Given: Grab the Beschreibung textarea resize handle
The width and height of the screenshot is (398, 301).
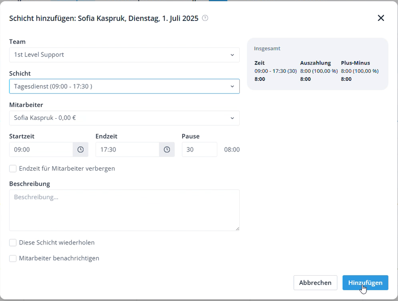Looking at the screenshot, I should [237, 229].
